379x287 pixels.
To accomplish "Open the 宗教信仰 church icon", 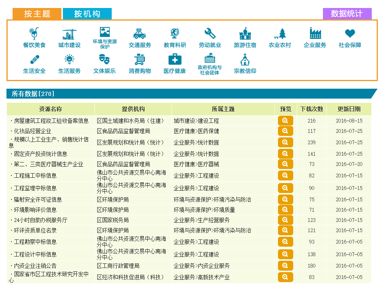I will pyautogui.click(x=245, y=59).
